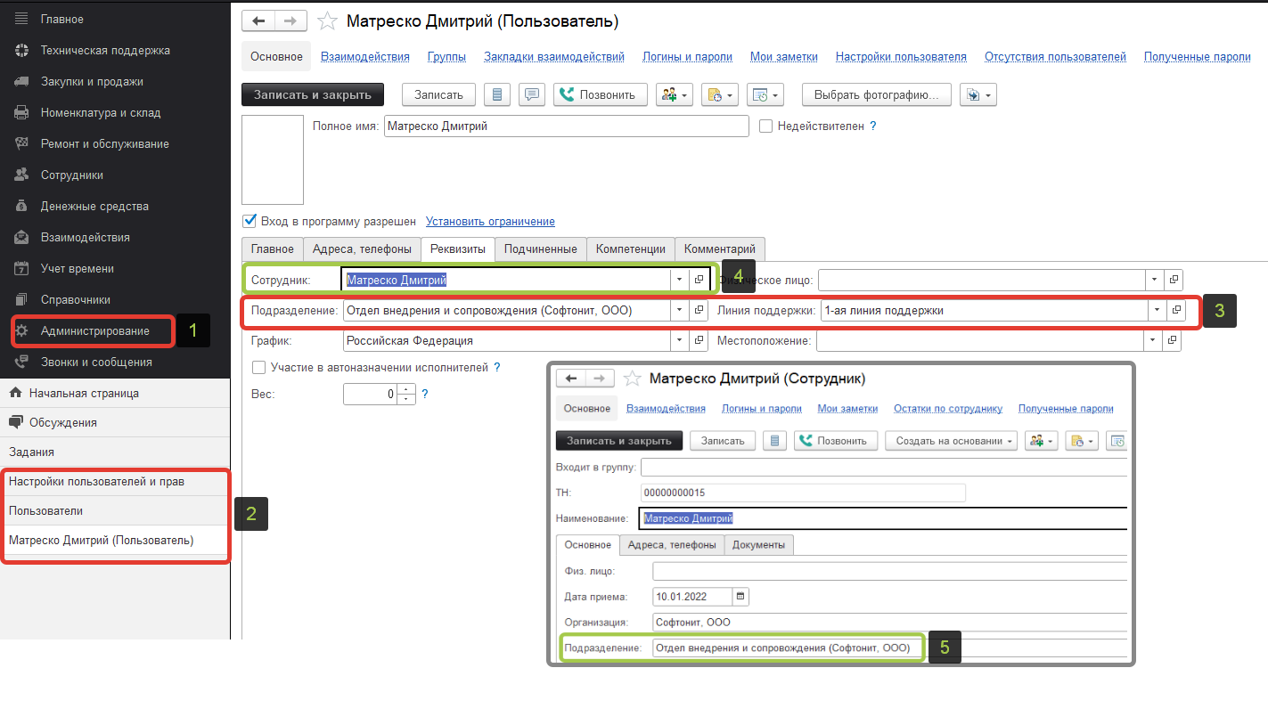Click open icon next to Сотрудник field
The height and width of the screenshot is (725, 1268).
click(699, 280)
